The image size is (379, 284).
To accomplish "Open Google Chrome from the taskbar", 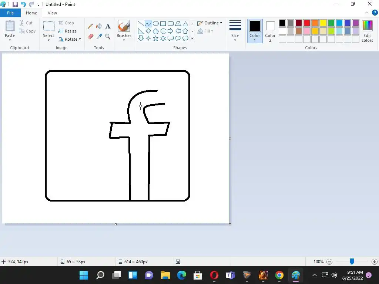I will tap(279, 275).
